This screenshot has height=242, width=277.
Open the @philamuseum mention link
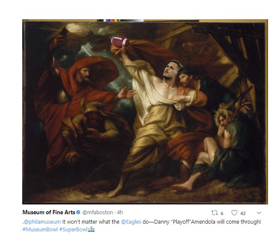[42, 222]
